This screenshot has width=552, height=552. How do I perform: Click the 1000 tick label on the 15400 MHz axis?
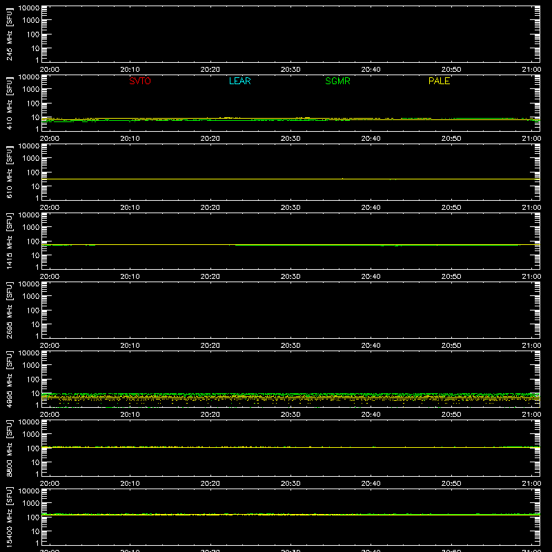[x=31, y=504]
